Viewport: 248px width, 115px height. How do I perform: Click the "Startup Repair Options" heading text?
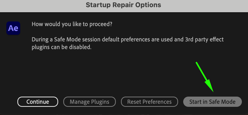123,5
